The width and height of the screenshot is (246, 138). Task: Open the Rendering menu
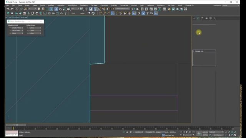pyautogui.click(x=84, y=5)
